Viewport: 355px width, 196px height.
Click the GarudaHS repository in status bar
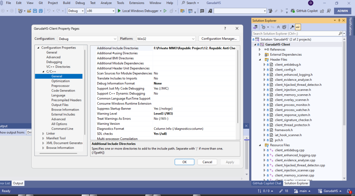tap(330, 191)
